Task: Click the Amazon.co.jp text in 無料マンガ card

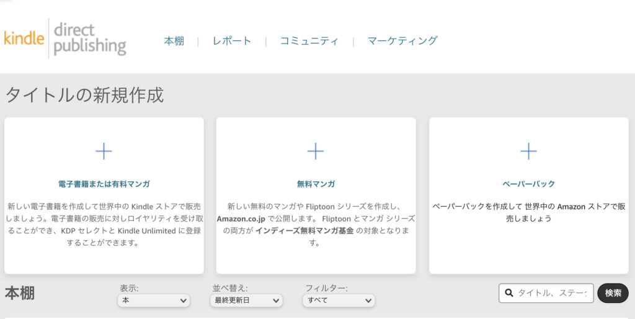Action: click(x=241, y=218)
